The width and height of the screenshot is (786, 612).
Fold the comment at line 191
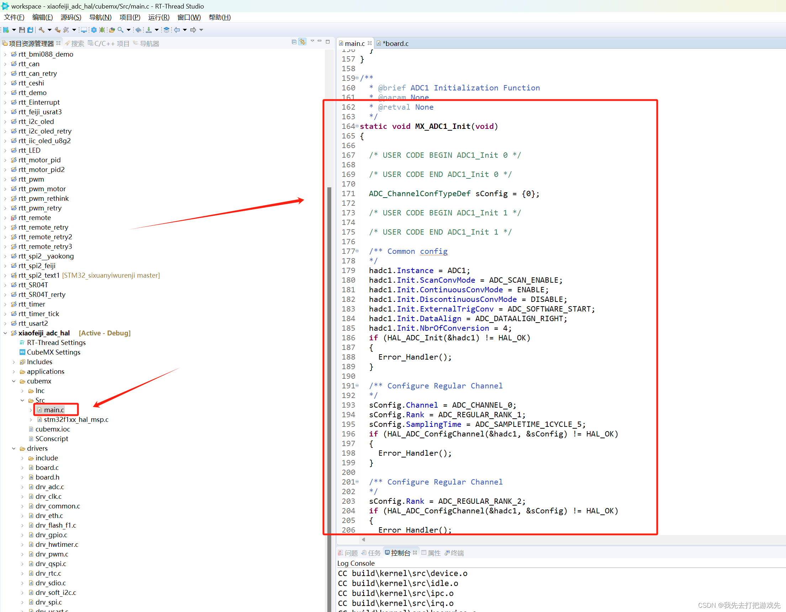click(357, 386)
